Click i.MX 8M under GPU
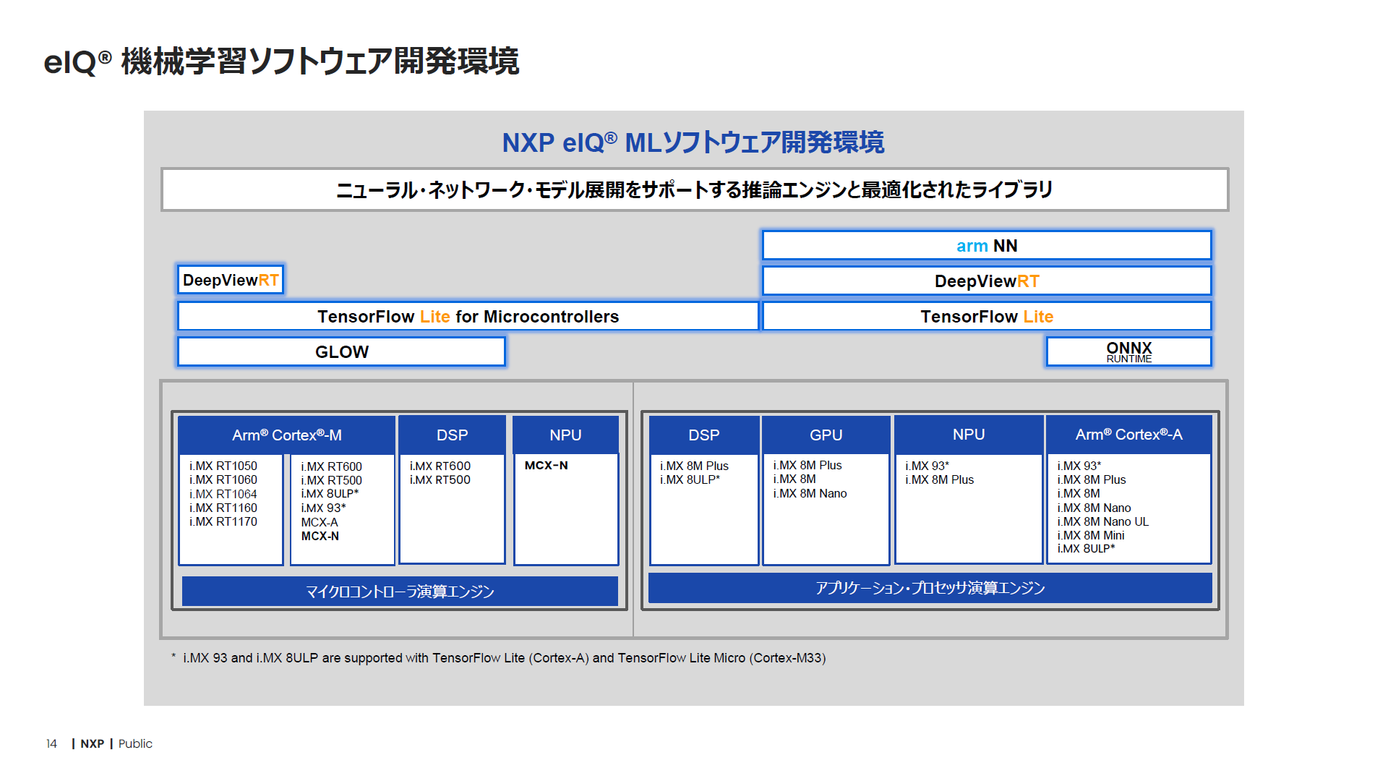1388x781 pixels. tap(794, 479)
